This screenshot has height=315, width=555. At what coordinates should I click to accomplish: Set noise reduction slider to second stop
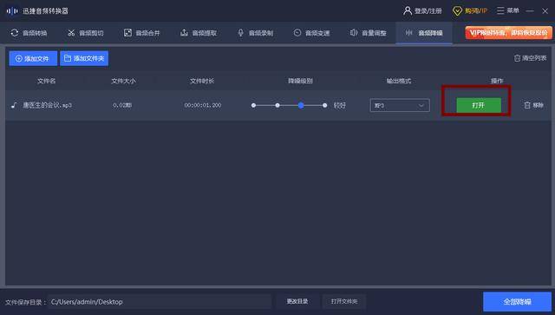click(x=277, y=105)
